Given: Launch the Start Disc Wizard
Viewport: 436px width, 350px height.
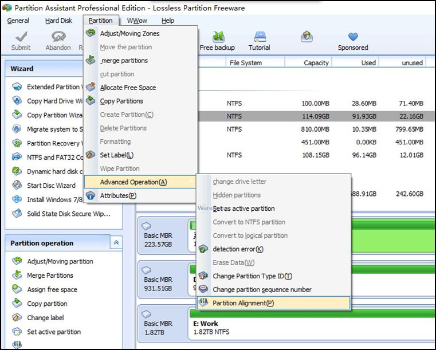Looking at the screenshot, I should point(51,186).
